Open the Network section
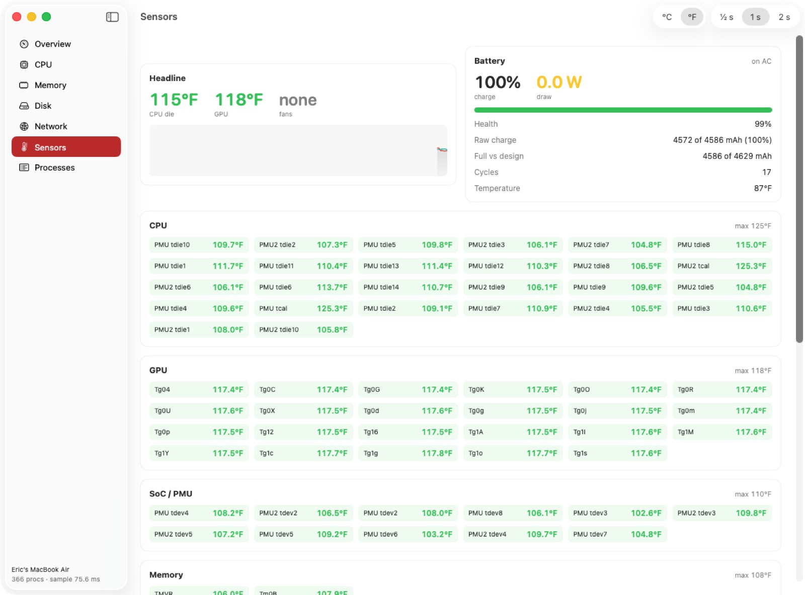 66,127
